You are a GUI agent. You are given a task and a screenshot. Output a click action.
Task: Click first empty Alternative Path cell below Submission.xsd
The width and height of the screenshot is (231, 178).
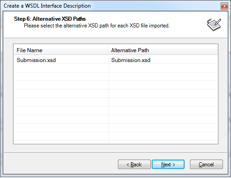coord(163,68)
